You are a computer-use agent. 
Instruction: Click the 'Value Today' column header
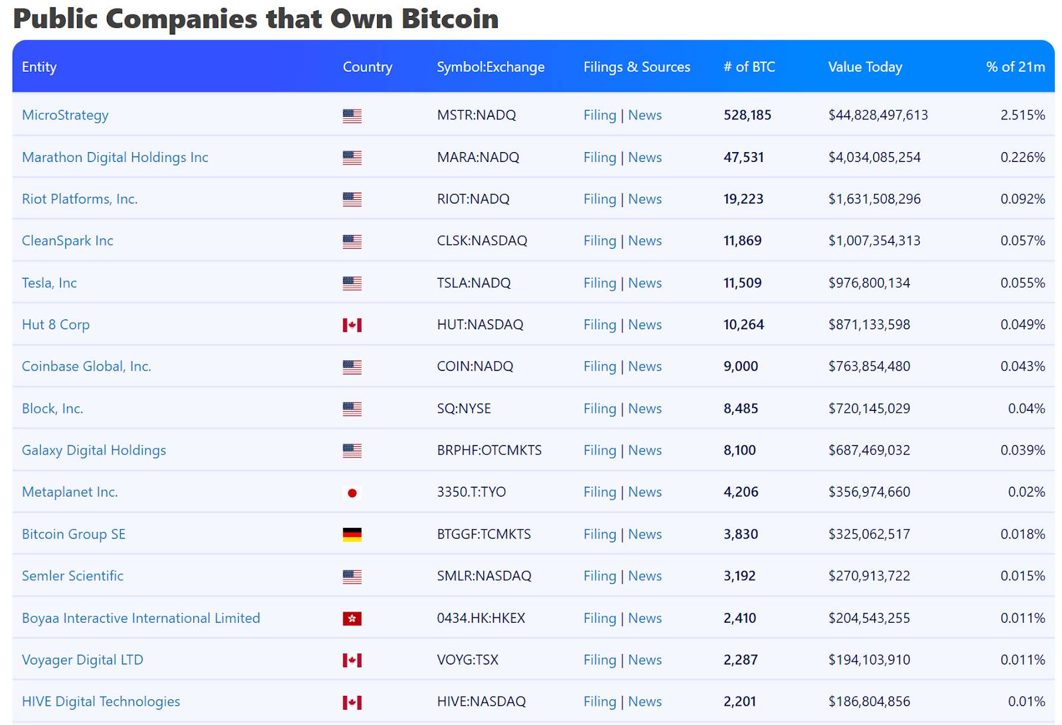coord(865,67)
